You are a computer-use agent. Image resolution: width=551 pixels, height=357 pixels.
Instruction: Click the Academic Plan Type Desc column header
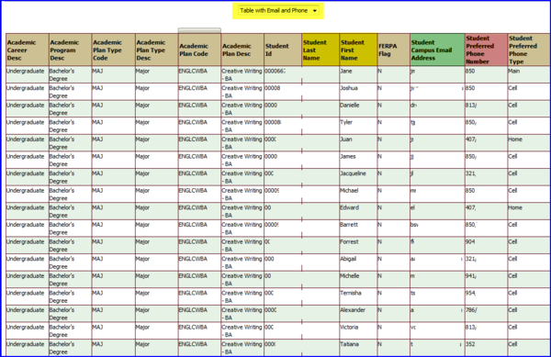pyautogui.click(x=157, y=50)
